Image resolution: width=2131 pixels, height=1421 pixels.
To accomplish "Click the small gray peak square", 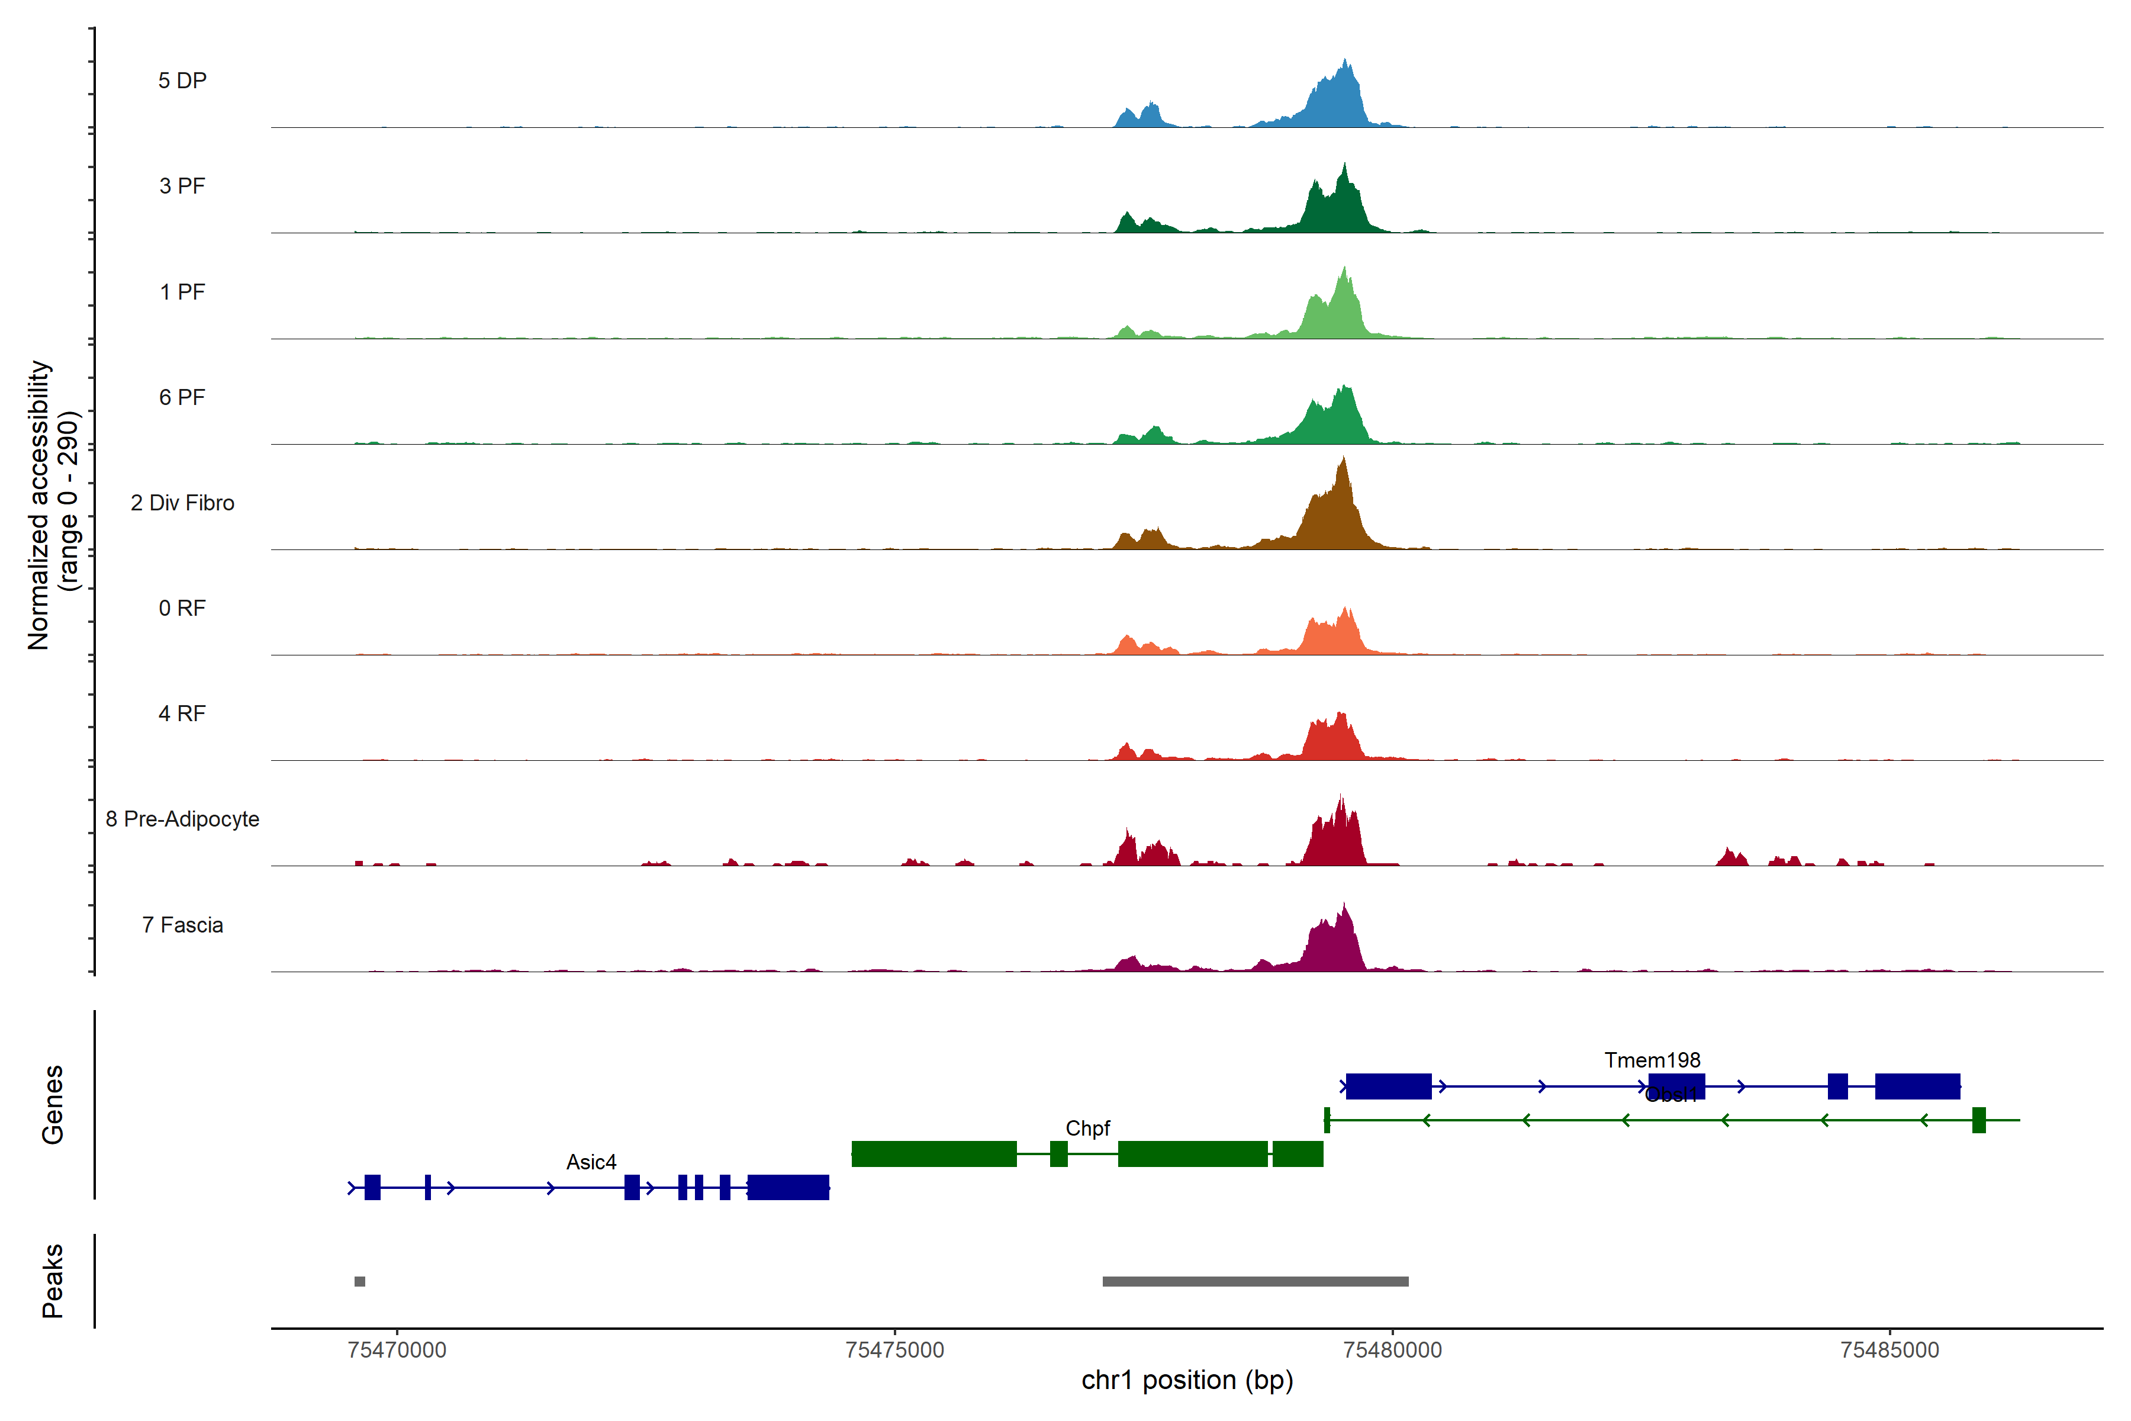I will point(360,1281).
